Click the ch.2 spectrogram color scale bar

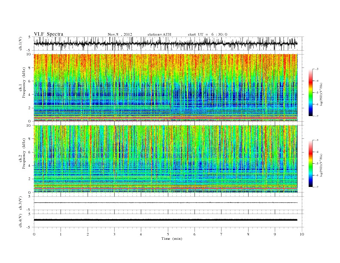[x=310, y=163]
